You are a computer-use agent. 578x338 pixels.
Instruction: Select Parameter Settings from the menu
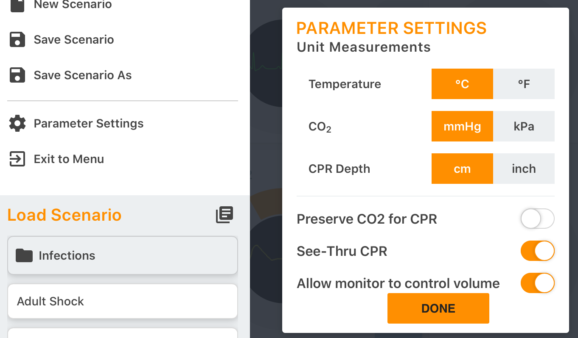tap(88, 123)
